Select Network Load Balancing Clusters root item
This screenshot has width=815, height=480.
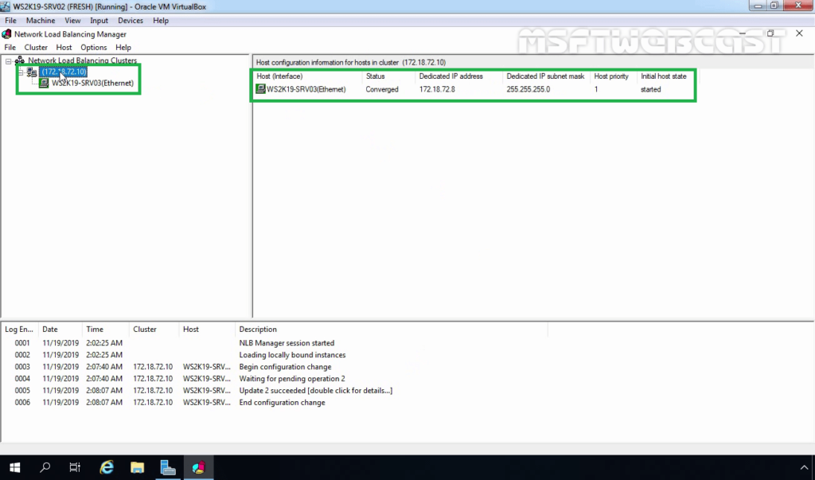(82, 60)
